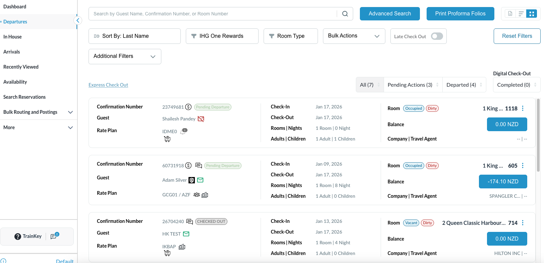Click the guest search input field
544x263 pixels.
[213, 14]
